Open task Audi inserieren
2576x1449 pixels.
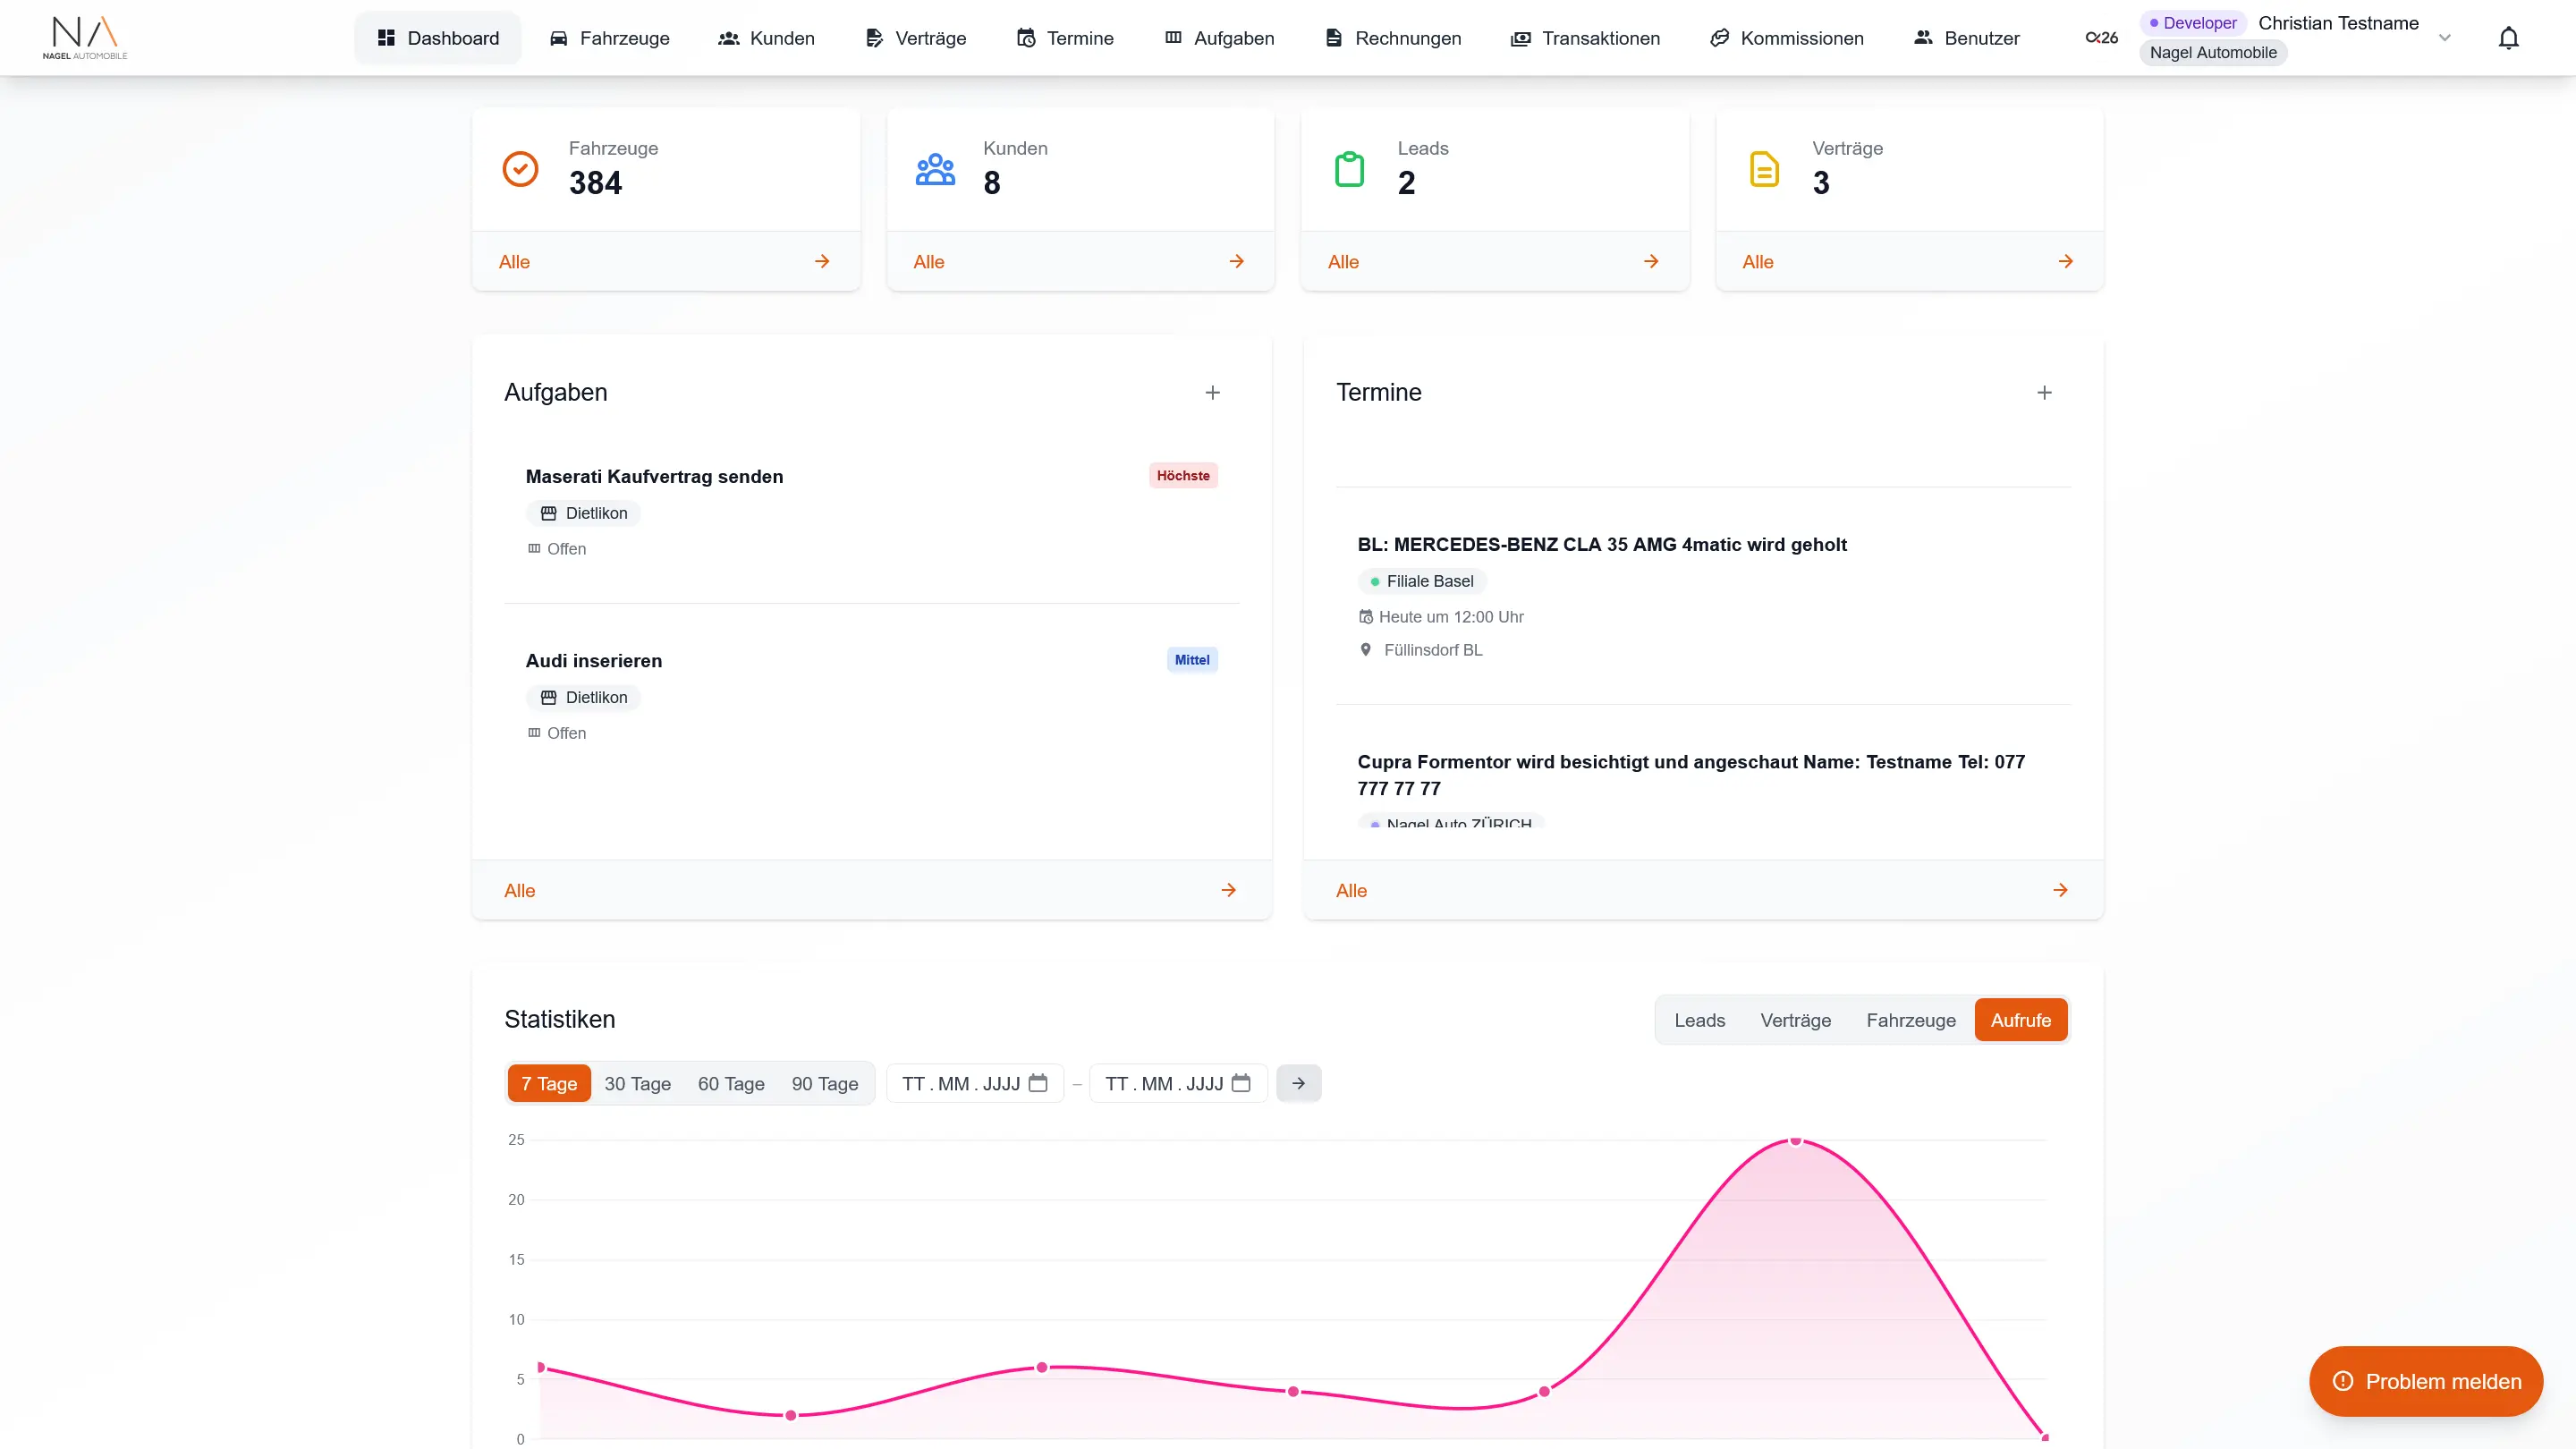593,660
